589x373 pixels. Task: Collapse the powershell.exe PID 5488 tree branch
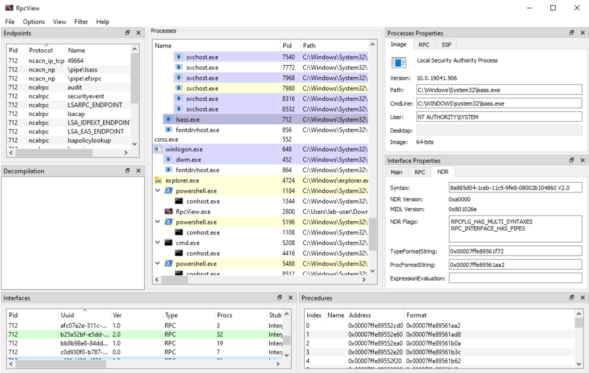(x=157, y=263)
